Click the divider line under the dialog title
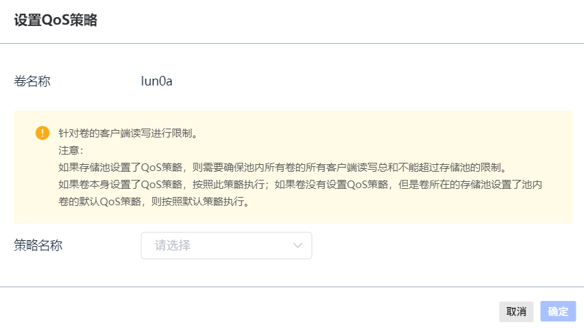Image resolution: width=584 pixels, height=329 pixels. click(x=292, y=44)
